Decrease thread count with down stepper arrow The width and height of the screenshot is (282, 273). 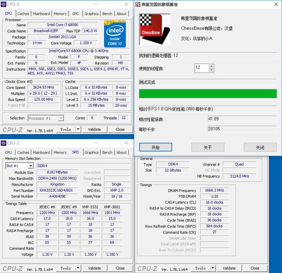point(211,70)
